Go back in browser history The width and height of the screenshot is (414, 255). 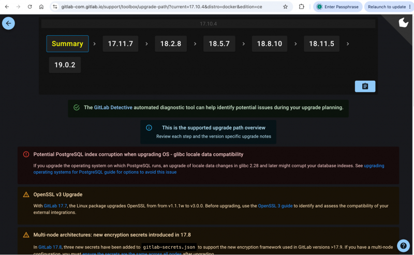[7, 7]
